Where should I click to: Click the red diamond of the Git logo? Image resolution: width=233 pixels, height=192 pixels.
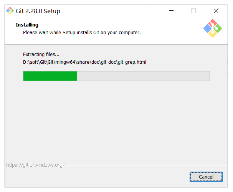(x=213, y=23)
